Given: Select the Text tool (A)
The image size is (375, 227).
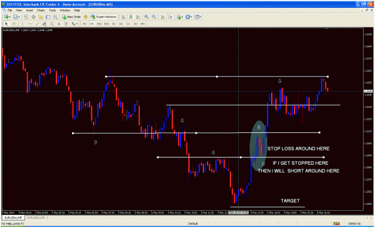Looking at the screenshot, I should [59, 24].
